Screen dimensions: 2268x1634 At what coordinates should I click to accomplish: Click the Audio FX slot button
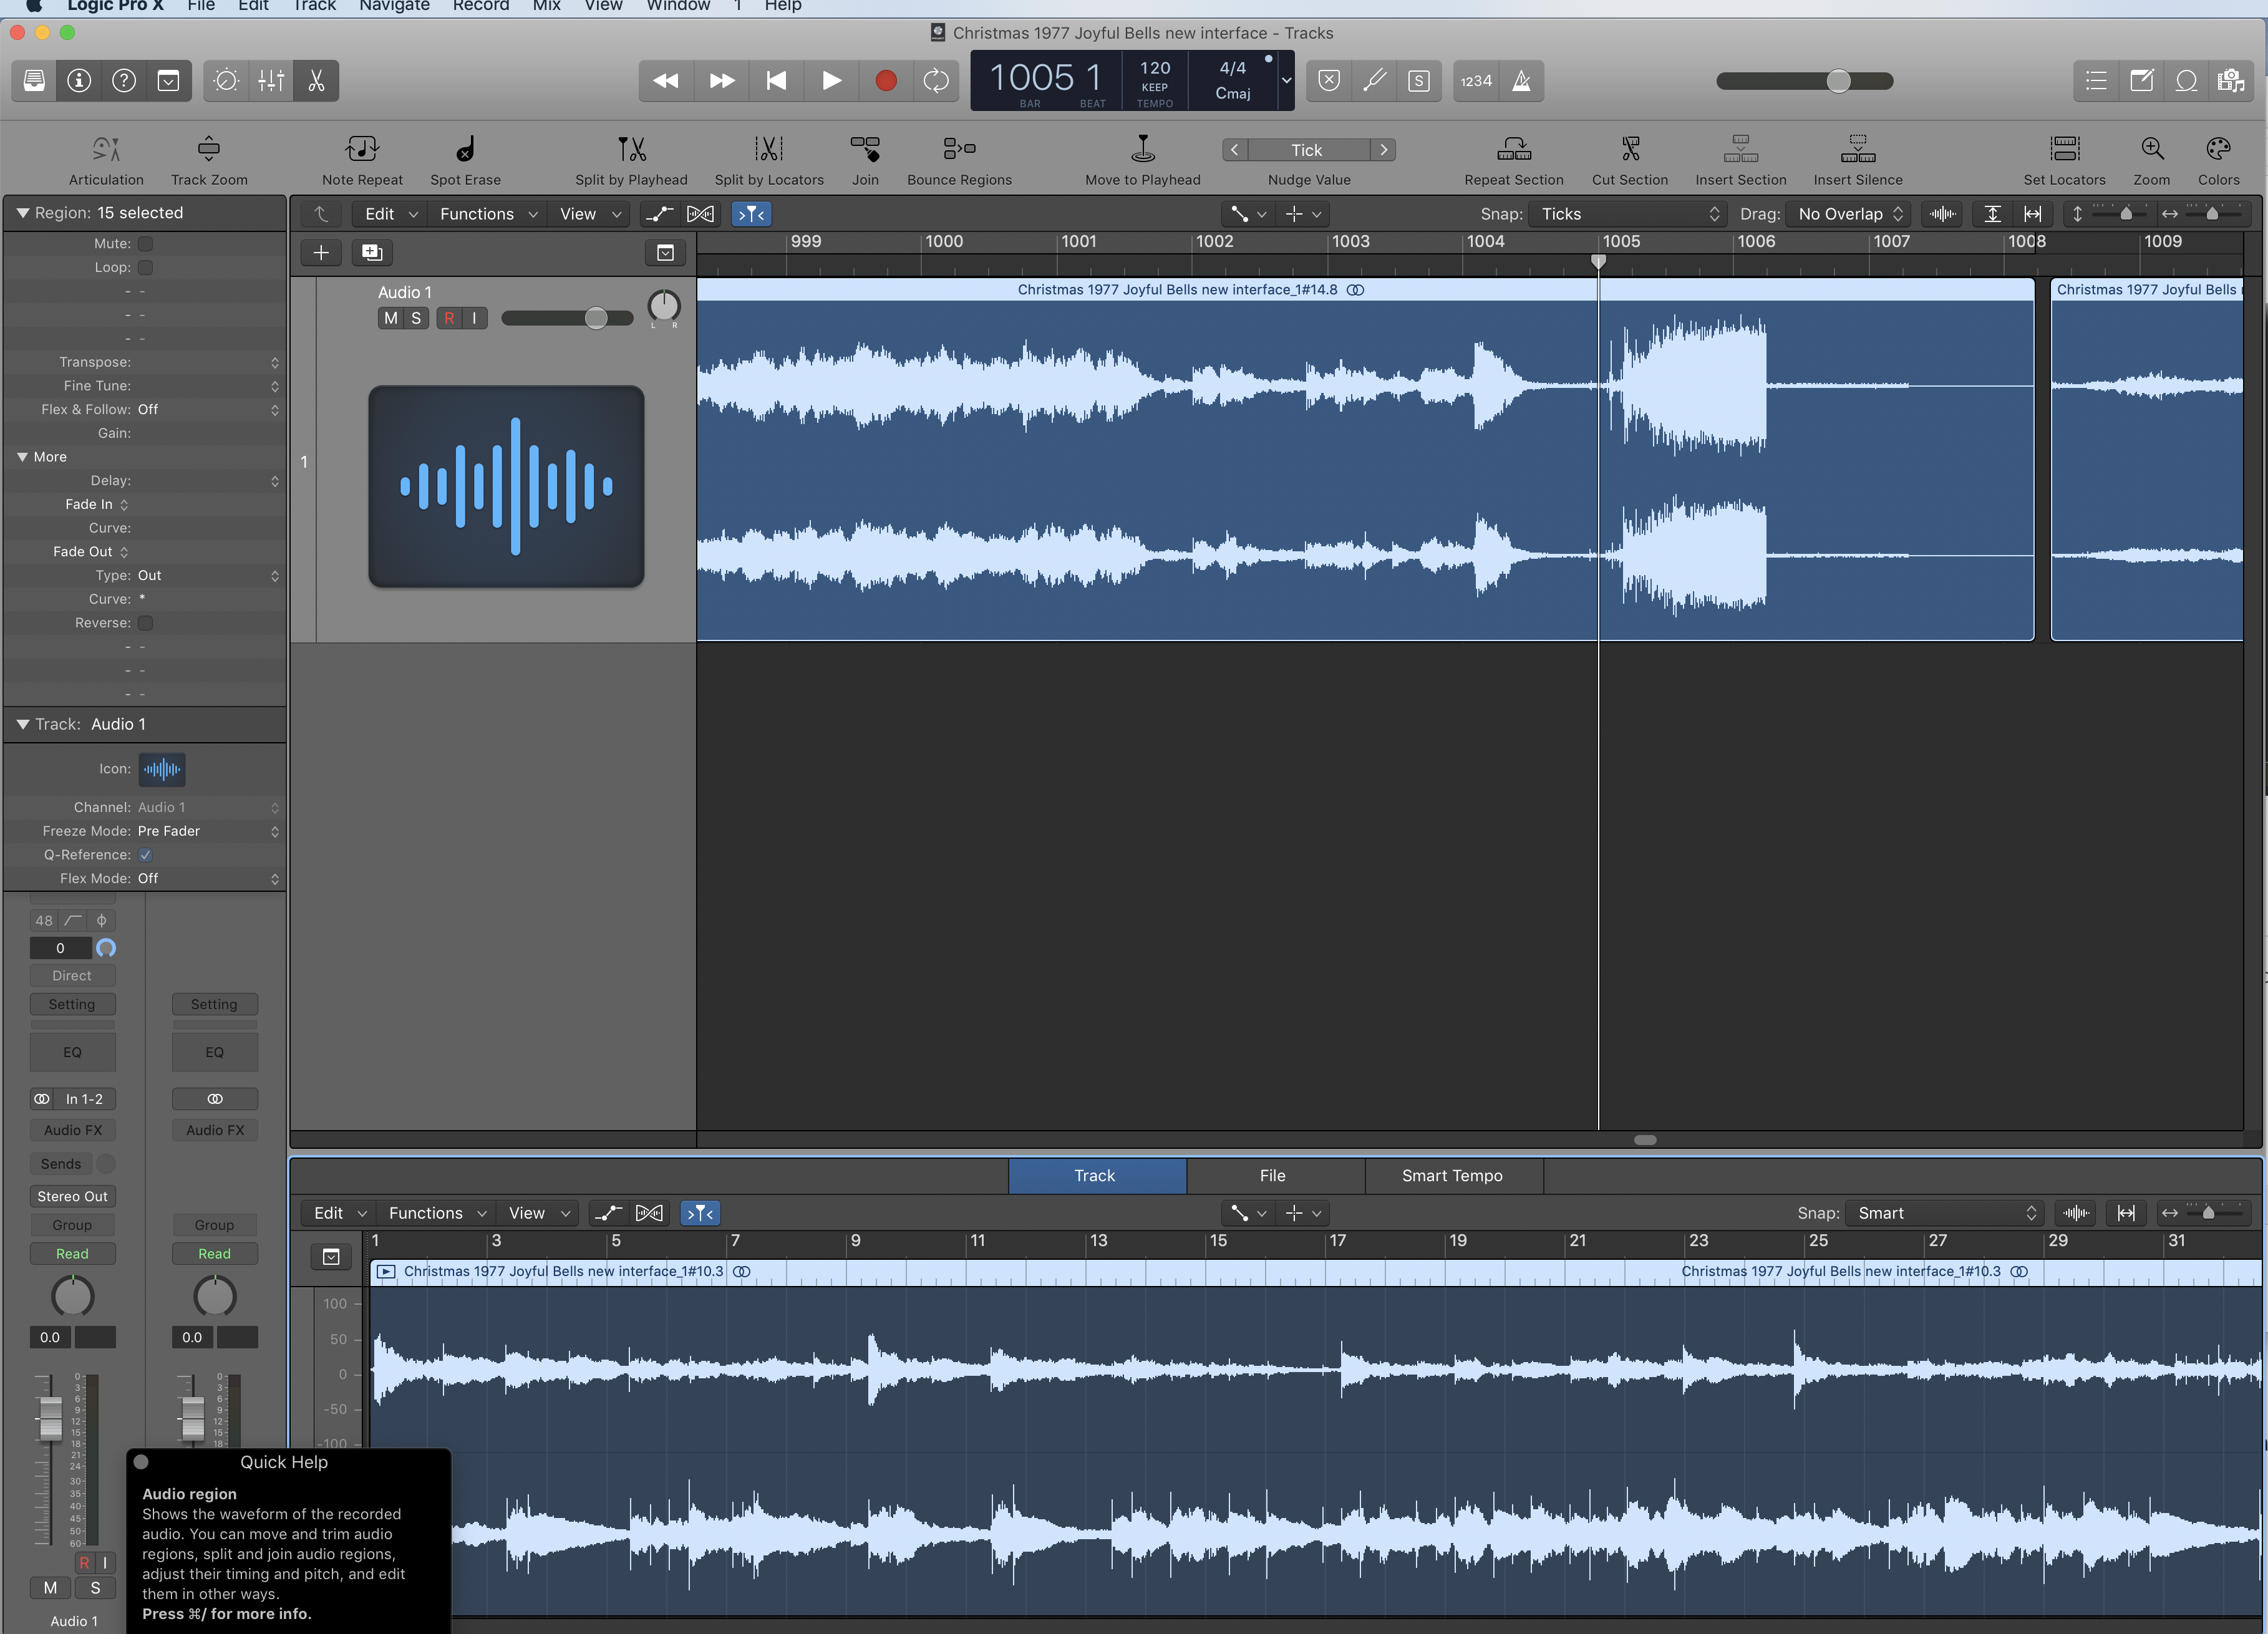pyautogui.click(x=73, y=1130)
